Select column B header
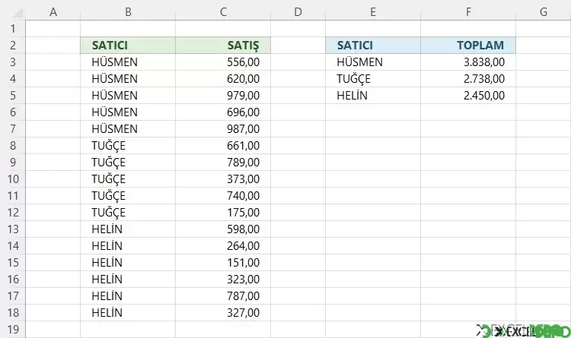The image size is (571, 338). [128, 12]
